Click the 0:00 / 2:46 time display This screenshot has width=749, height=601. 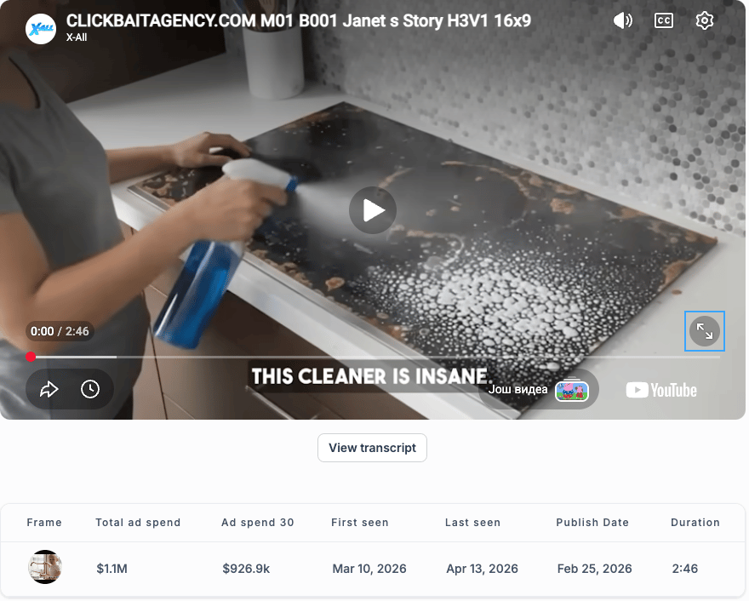coord(60,331)
